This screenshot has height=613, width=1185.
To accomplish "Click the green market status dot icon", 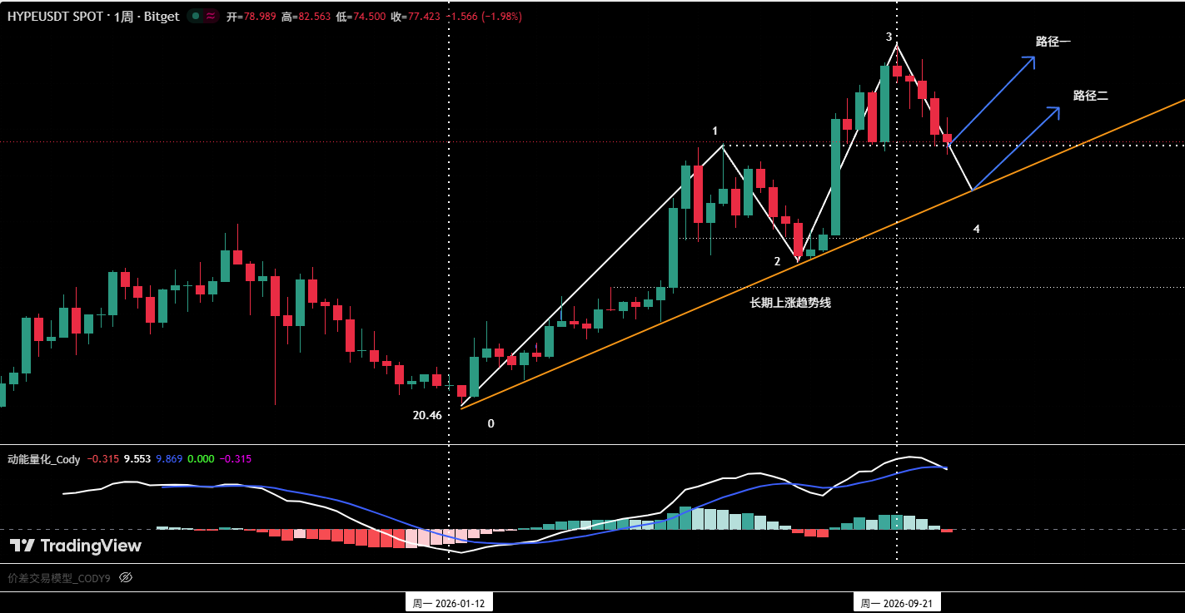I will tap(196, 16).
